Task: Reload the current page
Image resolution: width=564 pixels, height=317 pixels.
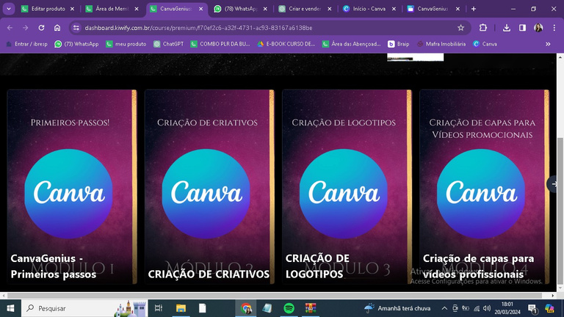Action: (41, 28)
